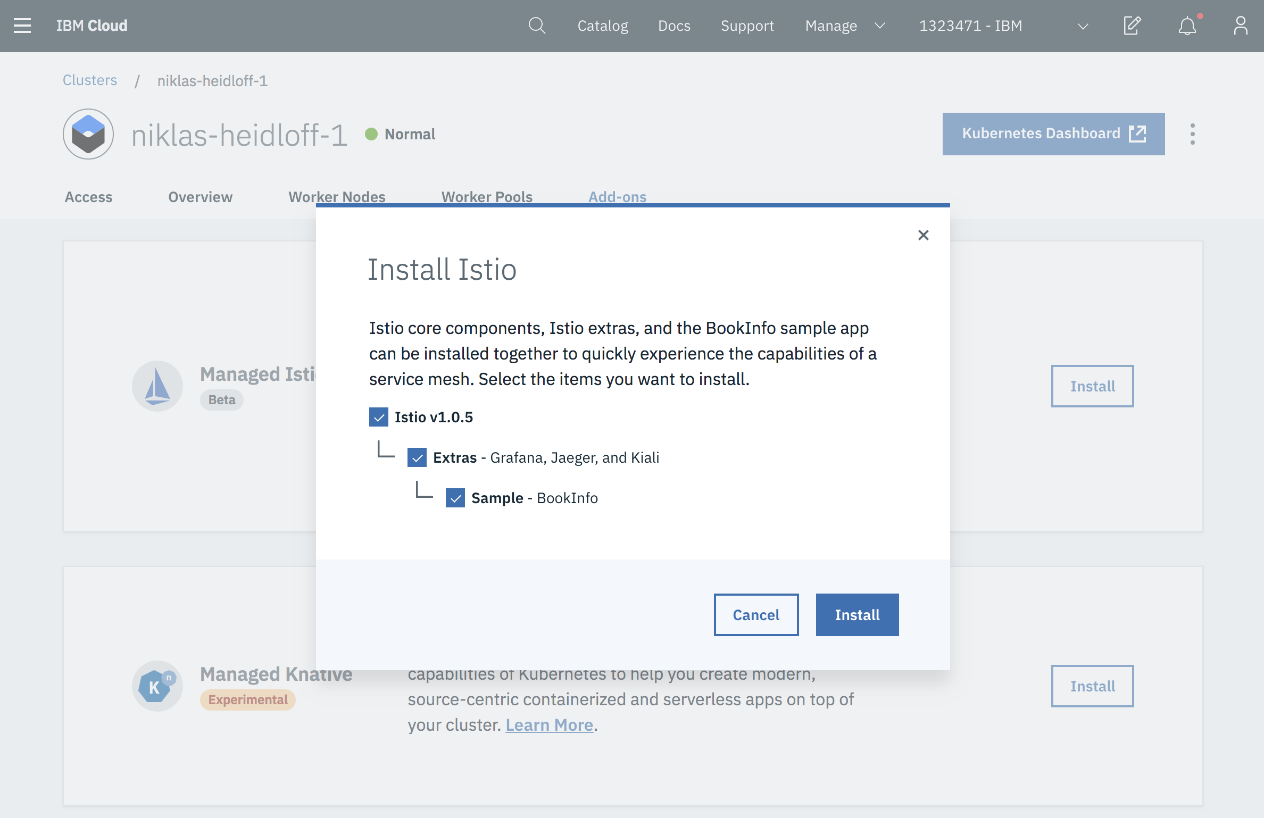Open the notifications bell
The width and height of the screenshot is (1264, 818).
1187,26
